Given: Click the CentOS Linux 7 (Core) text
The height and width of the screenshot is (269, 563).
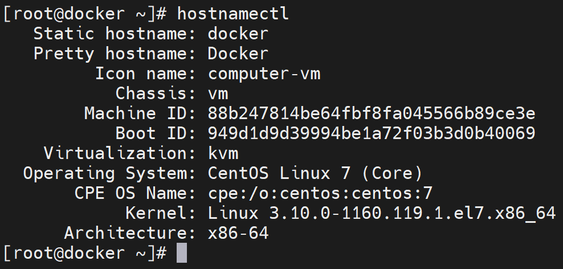Looking at the screenshot, I should [x=315, y=173].
